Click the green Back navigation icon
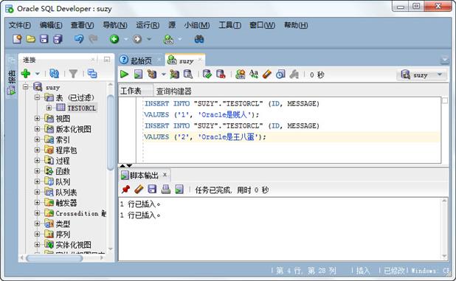This screenshot has width=456, height=281. [x=114, y=39]
